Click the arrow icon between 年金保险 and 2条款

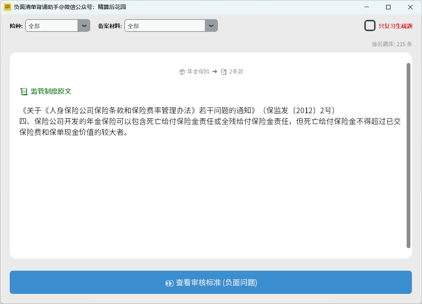click(215, 71)
